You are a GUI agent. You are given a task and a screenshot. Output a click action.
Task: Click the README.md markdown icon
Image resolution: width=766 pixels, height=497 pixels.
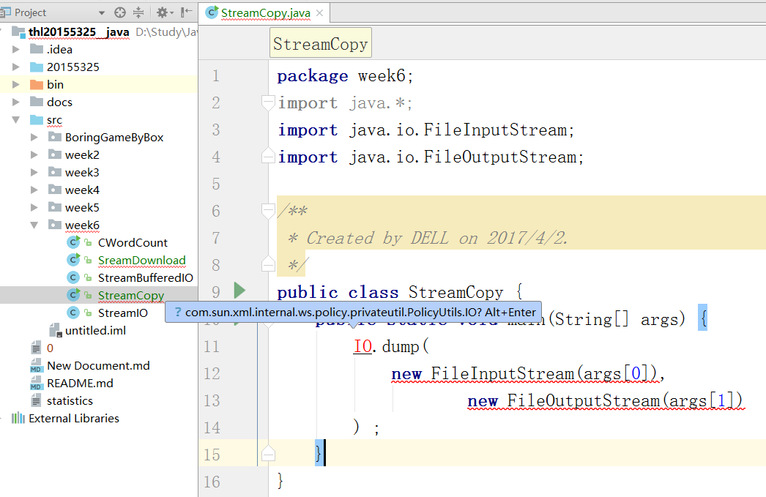36,384
